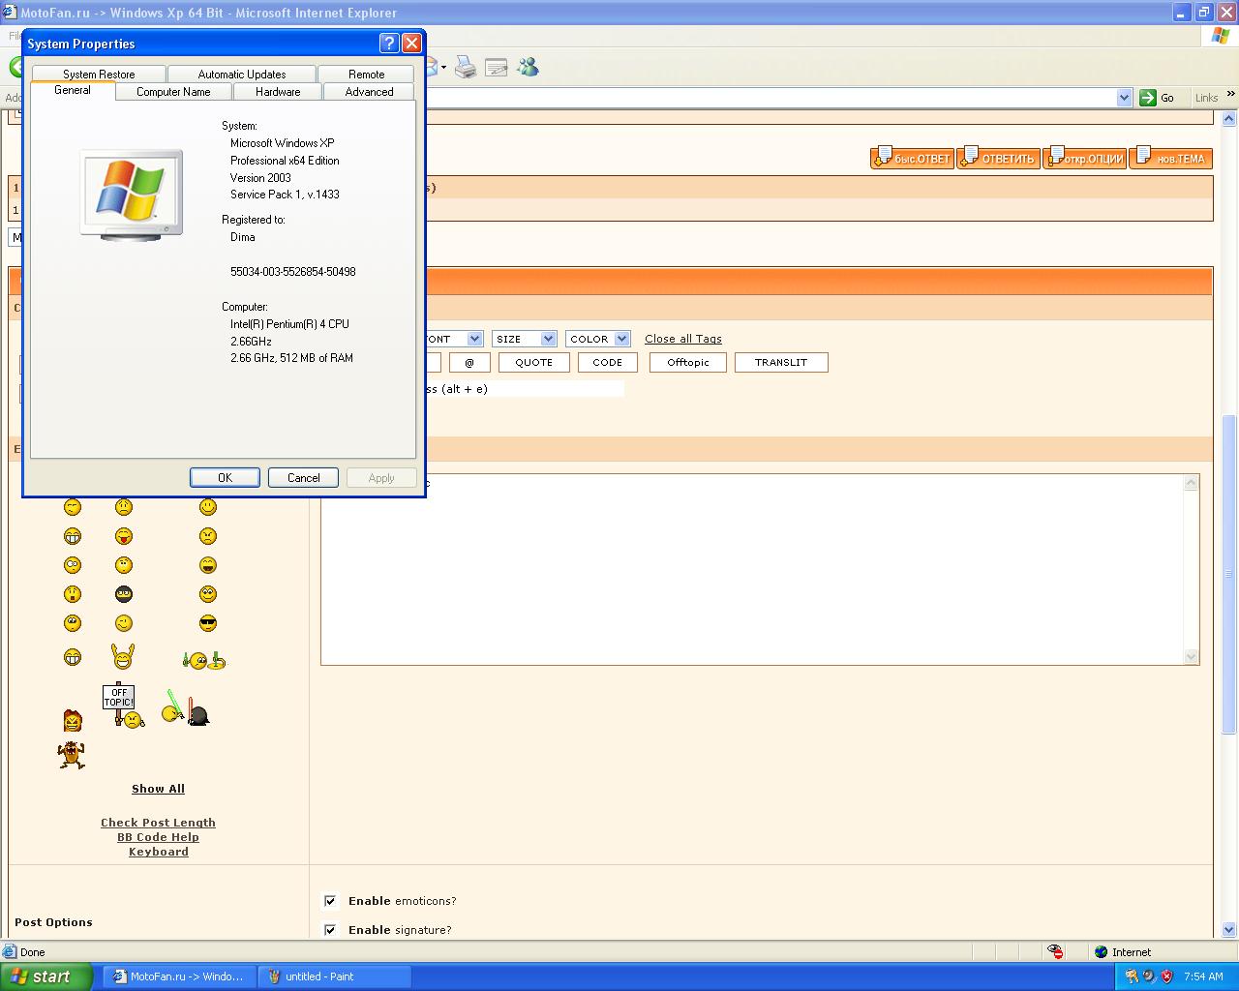
Task: Toggle the Enable signature checkbox
Action: click(x=330, y=930)
